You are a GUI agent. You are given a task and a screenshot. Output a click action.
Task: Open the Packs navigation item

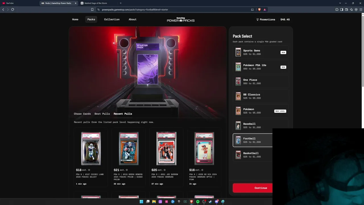(91, 19)
